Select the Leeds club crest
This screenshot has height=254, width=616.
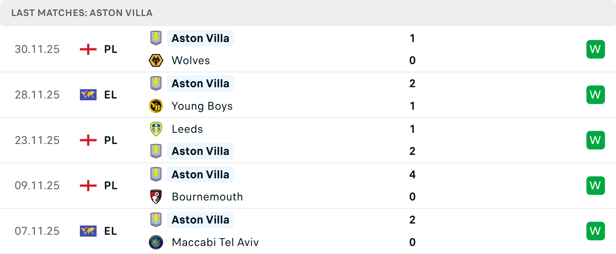[x=156, y=129]
